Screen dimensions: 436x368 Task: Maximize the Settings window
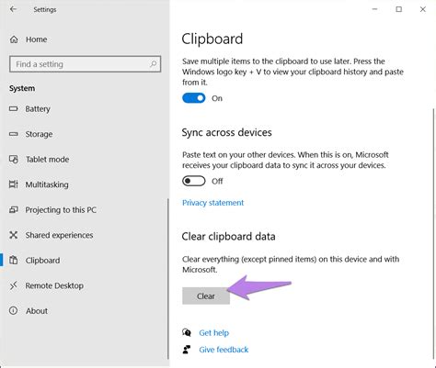(399, 9)
